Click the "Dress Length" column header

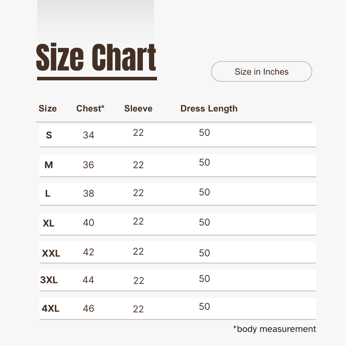point(209,109)
